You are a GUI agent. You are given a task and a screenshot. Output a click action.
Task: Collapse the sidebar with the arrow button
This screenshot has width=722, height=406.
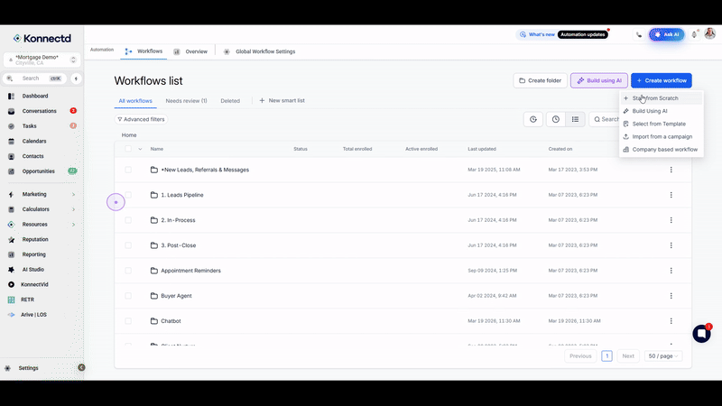[x=81, y=367]
